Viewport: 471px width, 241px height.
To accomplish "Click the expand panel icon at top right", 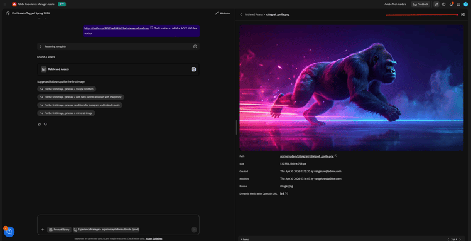I will (x=463, y=14).
